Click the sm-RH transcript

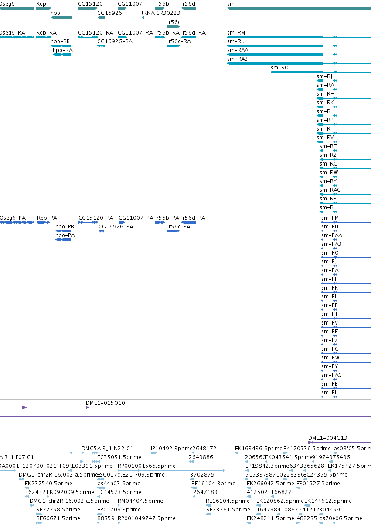pyautogui.click(x=344, y=98)
